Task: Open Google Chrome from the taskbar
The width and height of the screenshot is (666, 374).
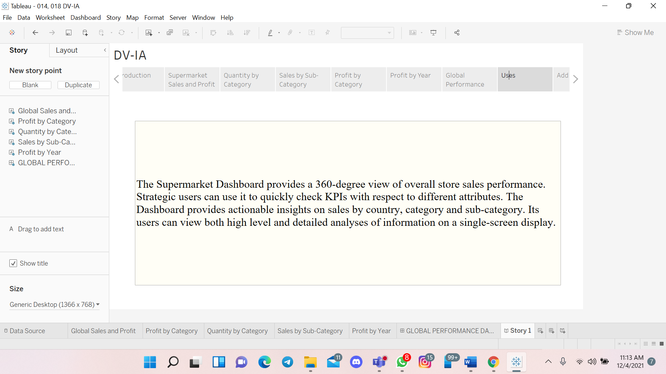Action: coord(493,362)
